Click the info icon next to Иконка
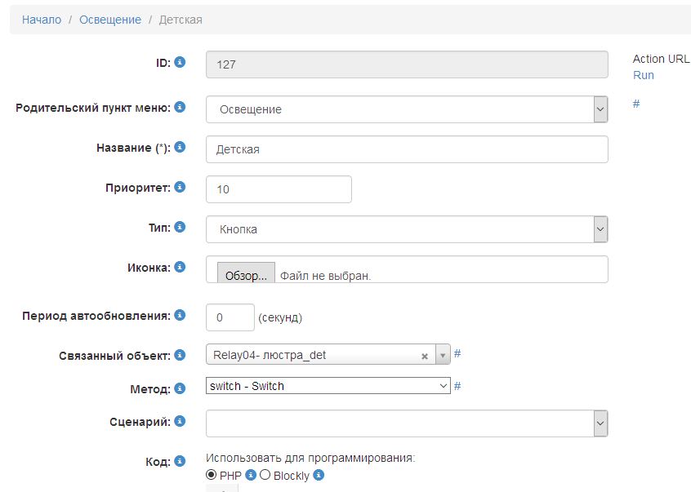Viewport: 691px width, 492px height. (x=180, y=267)
